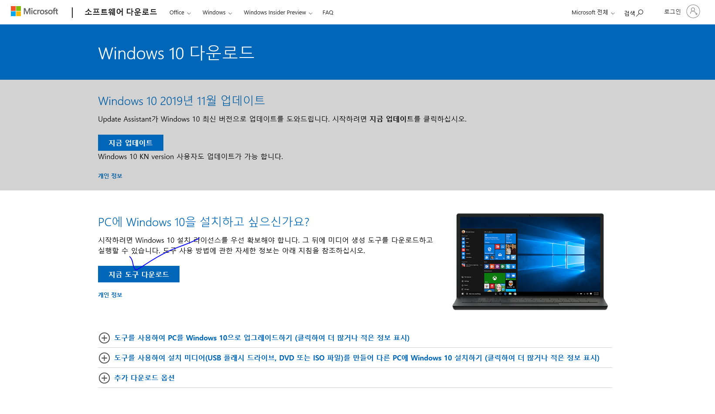Click the 지금 도구 다운로드 button

139,274
